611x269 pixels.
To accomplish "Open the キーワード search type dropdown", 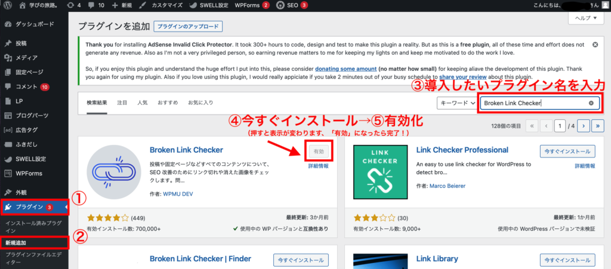I will pyautogui.click(x=456, y=103).
